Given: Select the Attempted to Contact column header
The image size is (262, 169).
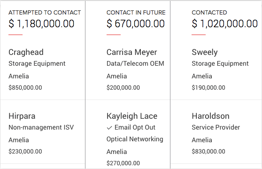Looking at the screenshot, I should click(45, 13).
